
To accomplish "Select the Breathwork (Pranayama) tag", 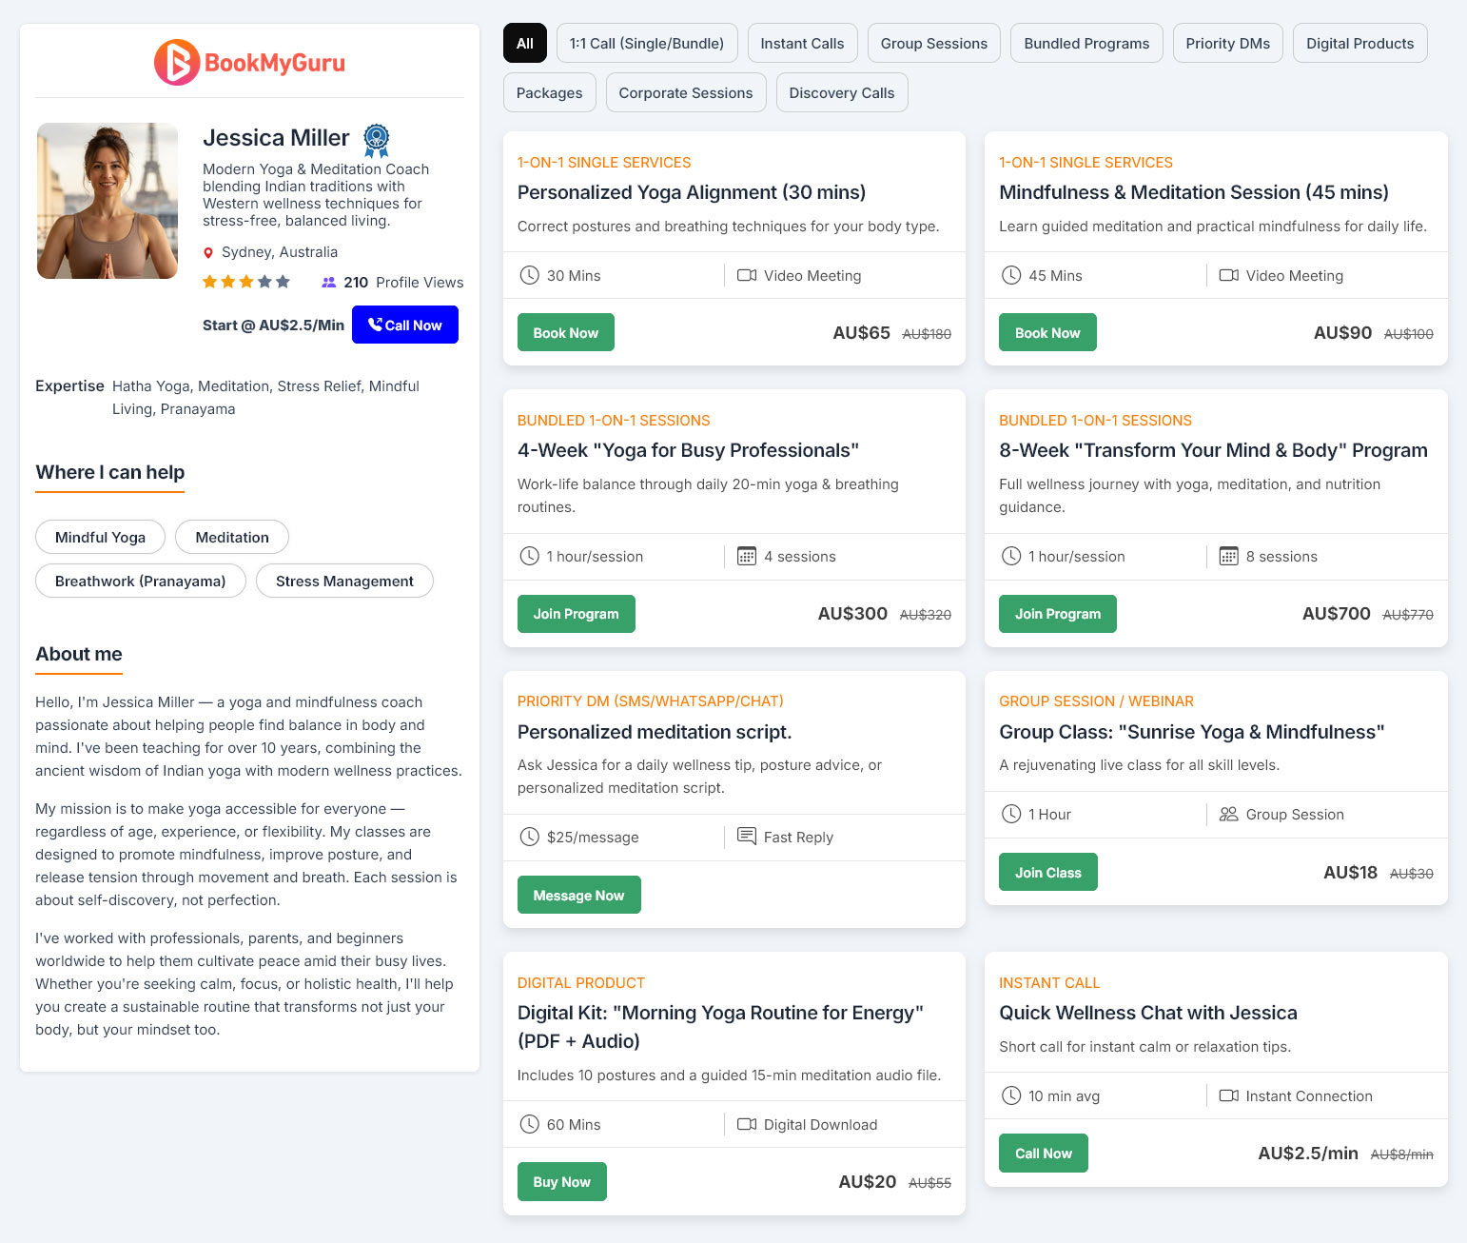I will point(141,582).
